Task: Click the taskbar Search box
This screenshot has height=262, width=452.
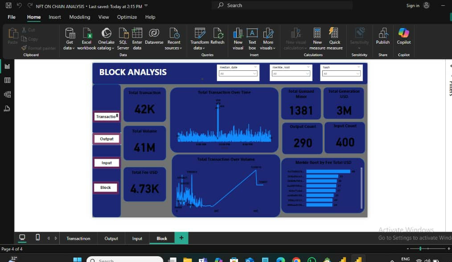Action: click(125, 259)
